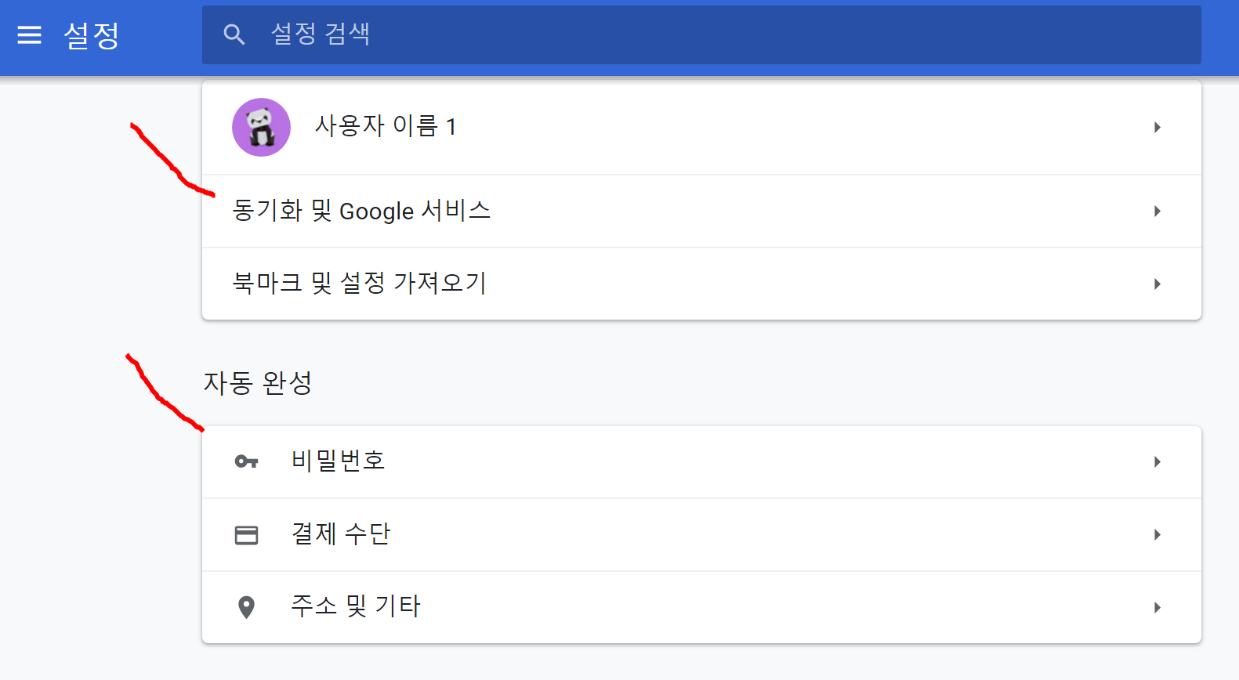Image resolution: width=1239 pixels, height=680 pixels.
Task: Click the search magnifier icon
Action: click(x=234, y=34)
